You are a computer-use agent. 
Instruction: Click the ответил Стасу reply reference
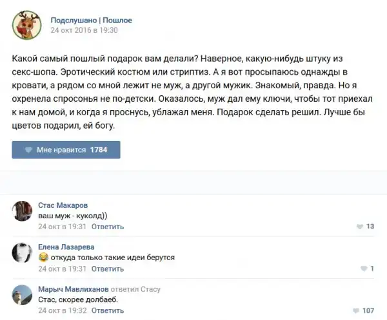[x=135, y=289]
